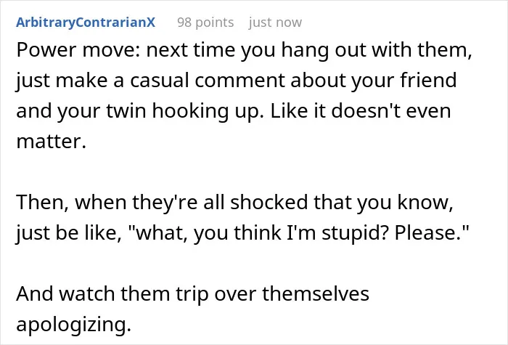Click the word 'Please.' in the quote
The width and height of the screenshot is (508, 345).
[x=432, y=233]
